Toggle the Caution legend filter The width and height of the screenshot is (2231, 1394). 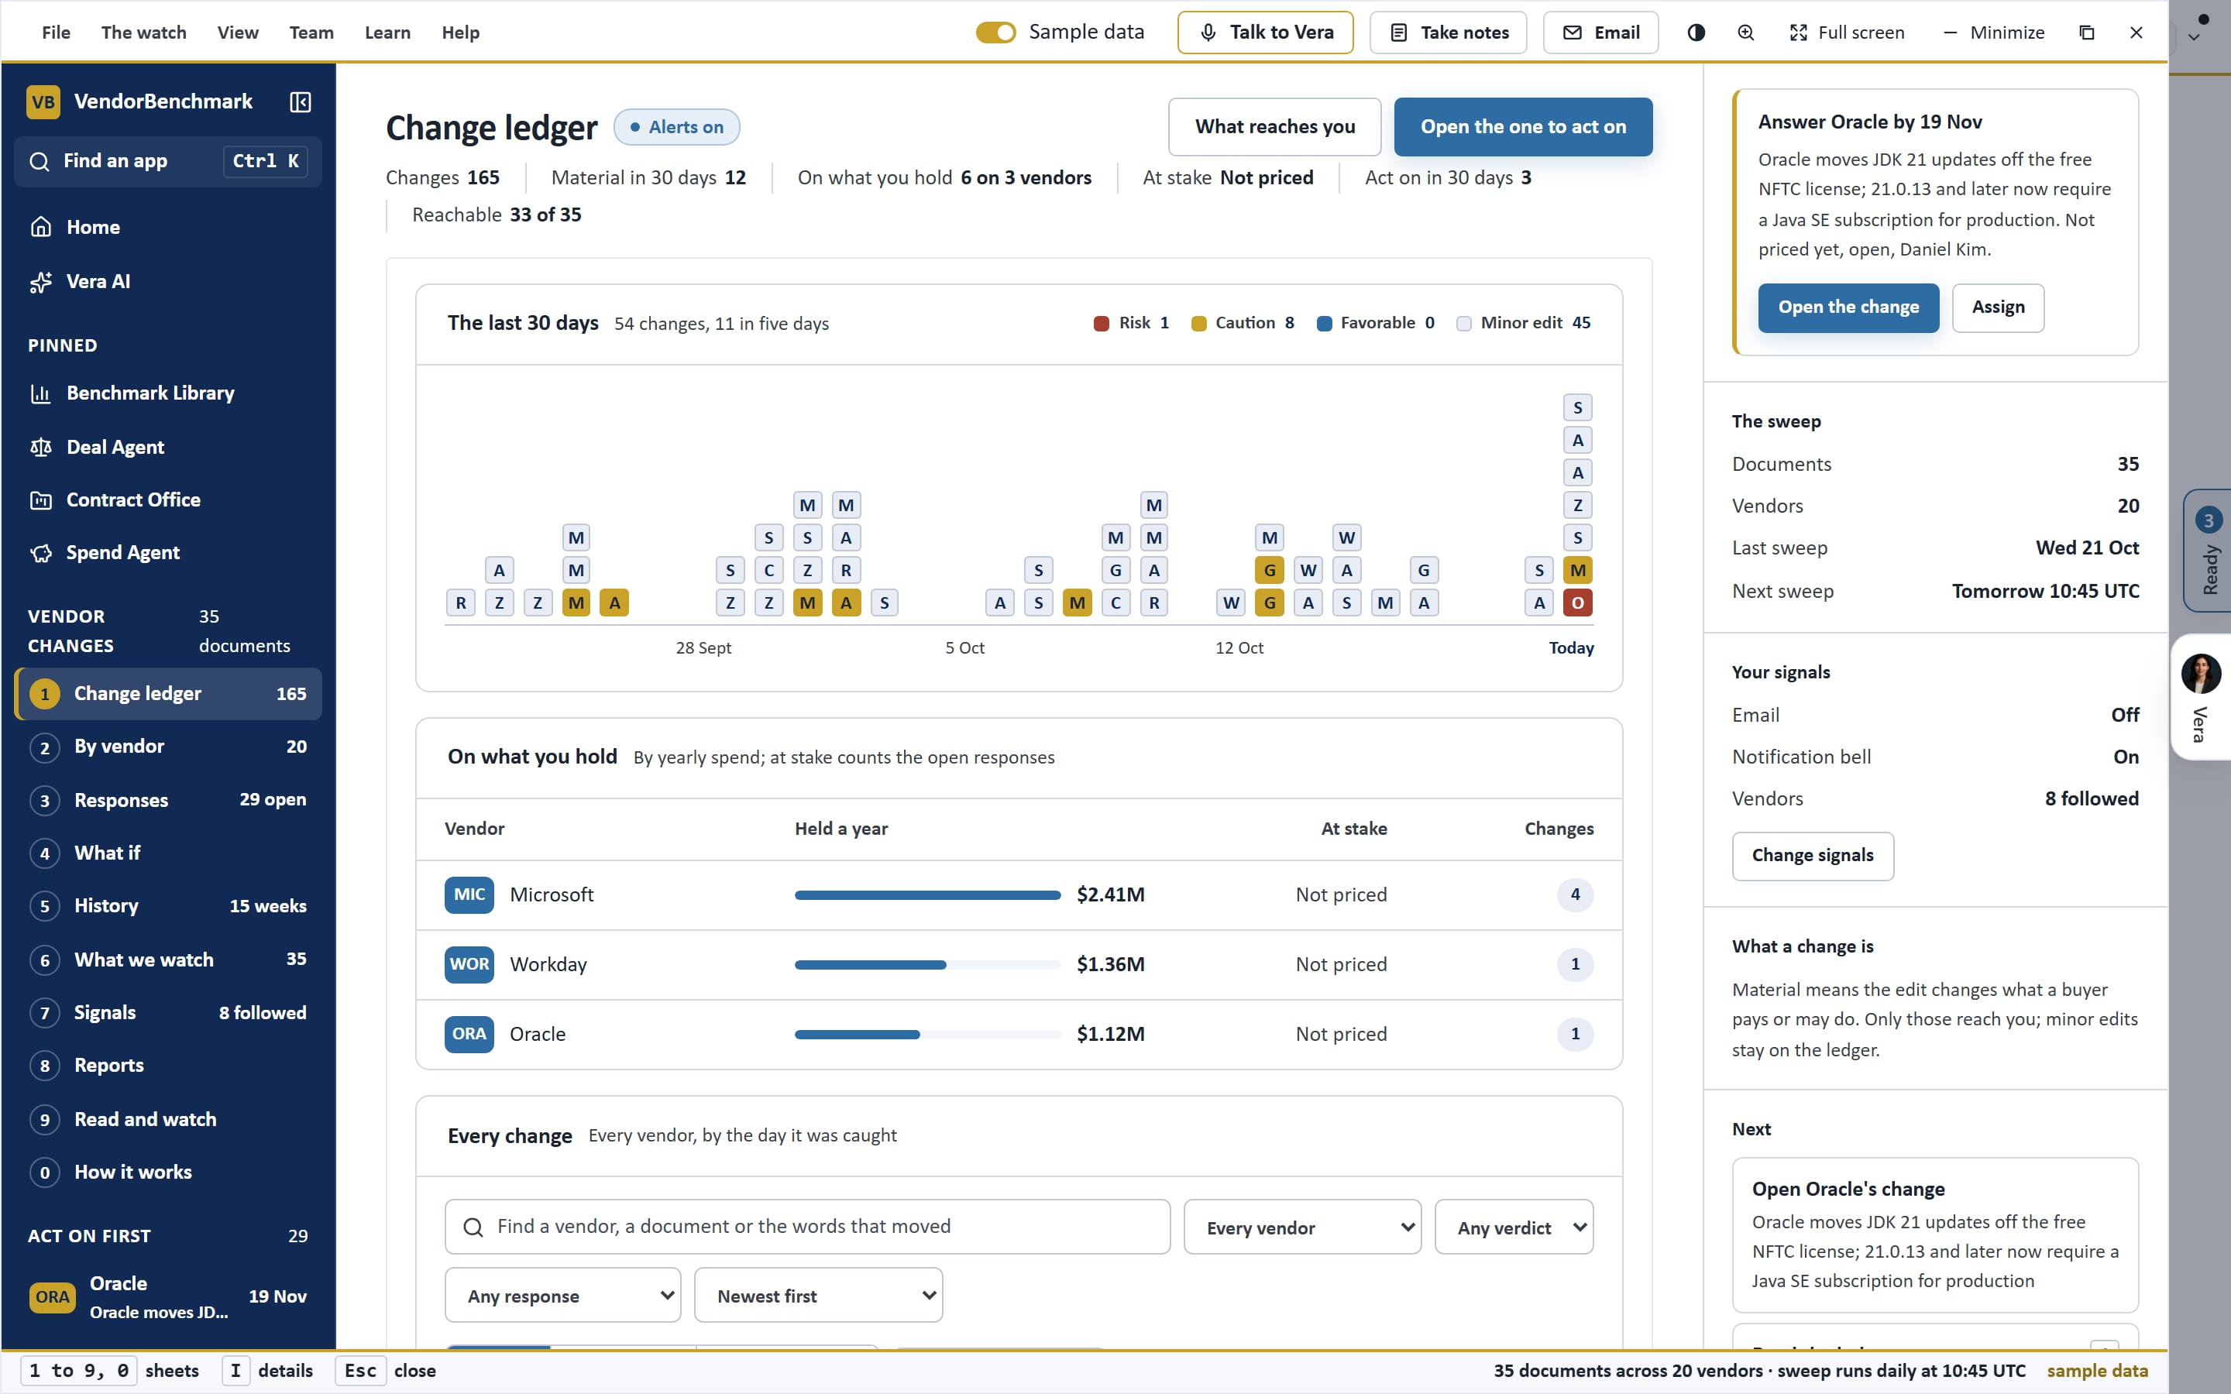point(1242,323)
